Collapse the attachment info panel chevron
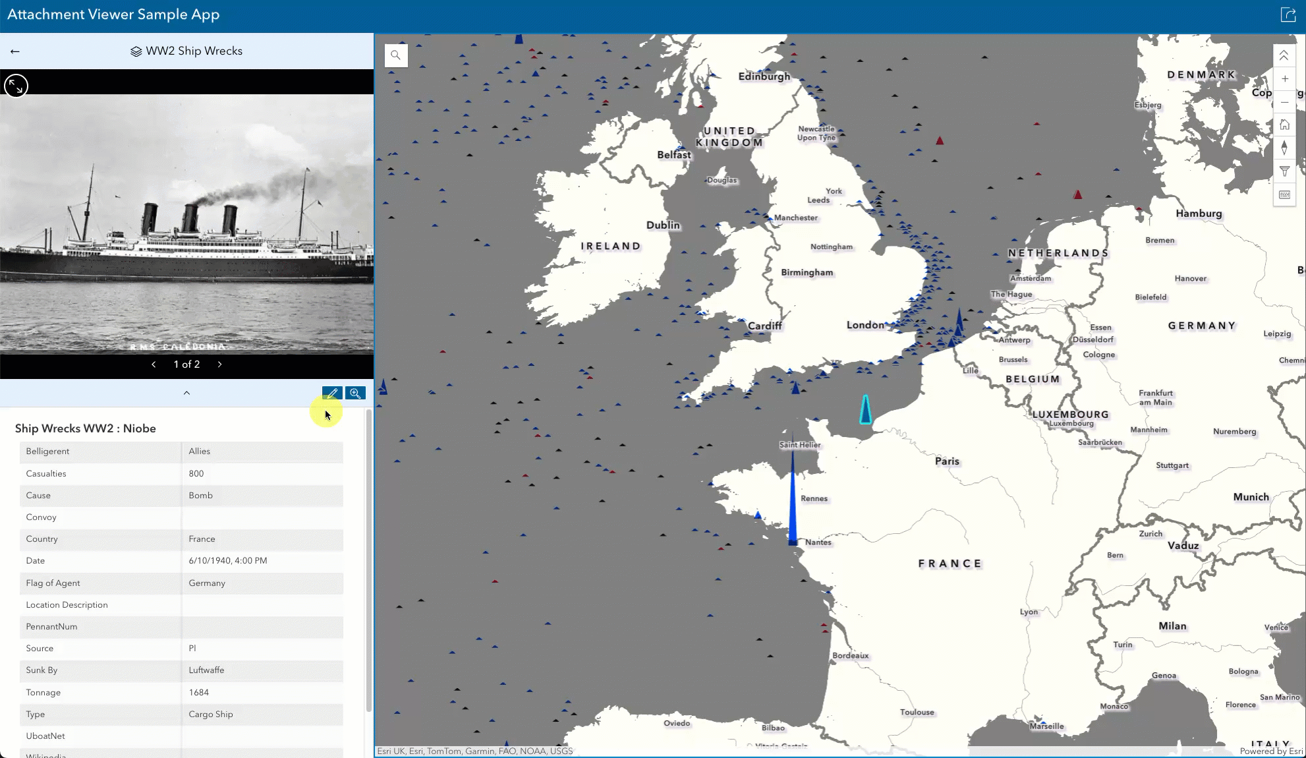The height and width of the screenshot is (758, 1306). pos(186,393)
